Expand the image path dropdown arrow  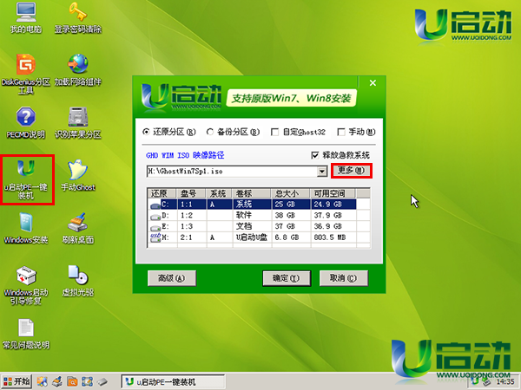(321, 172)
